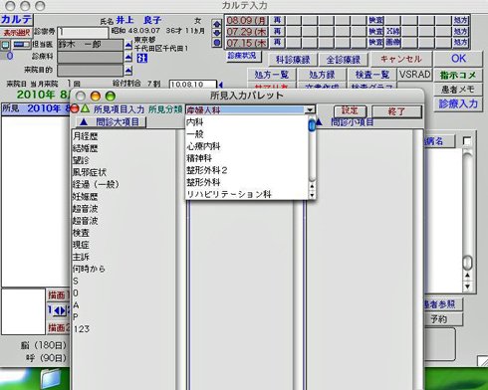Click the 再 cell in the 07.15 row

pyautogui.click(x=277, y=43)
